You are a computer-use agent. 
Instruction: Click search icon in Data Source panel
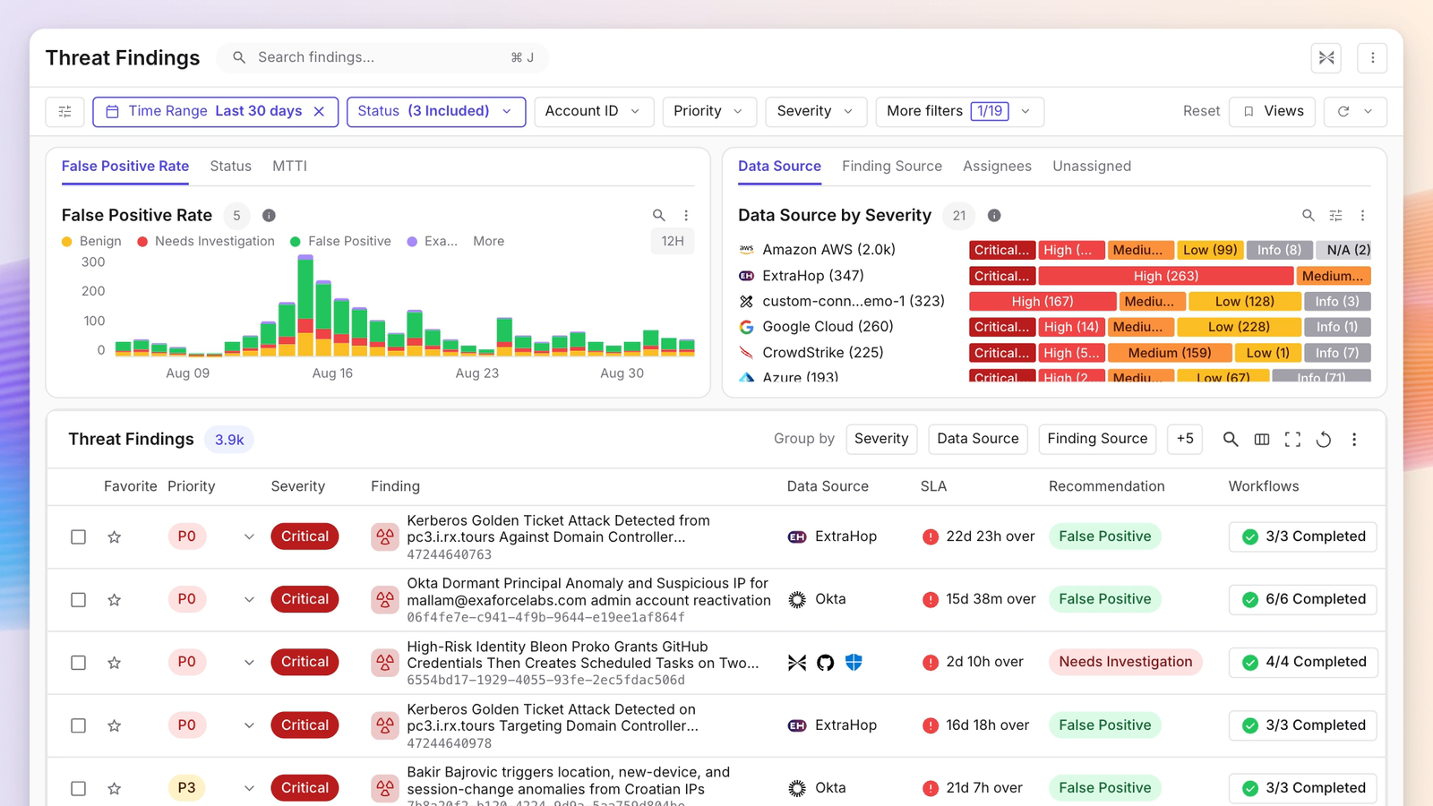1309,216
